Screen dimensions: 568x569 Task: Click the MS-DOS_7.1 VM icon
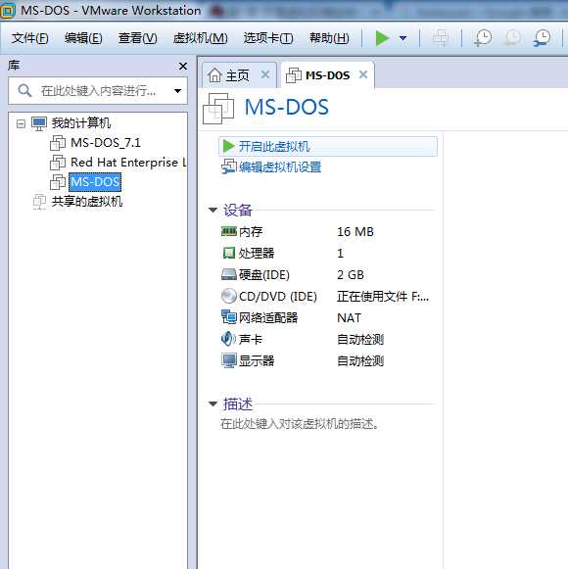pyautogui.click(x=58, y=143)
